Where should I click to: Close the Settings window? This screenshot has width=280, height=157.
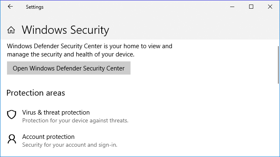click(x=270, y=7)
